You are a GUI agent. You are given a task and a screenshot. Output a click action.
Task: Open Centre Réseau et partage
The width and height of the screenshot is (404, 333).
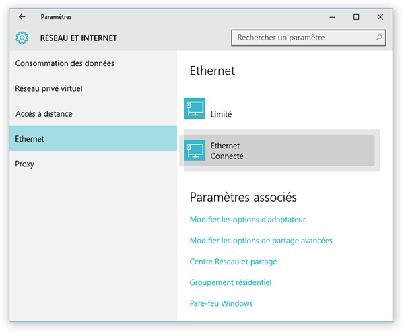(233, 262)
